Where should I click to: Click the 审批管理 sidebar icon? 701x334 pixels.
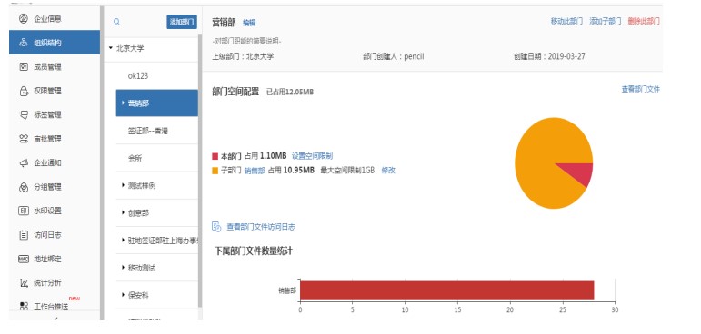pyautogui.click(x=24, y=139)
